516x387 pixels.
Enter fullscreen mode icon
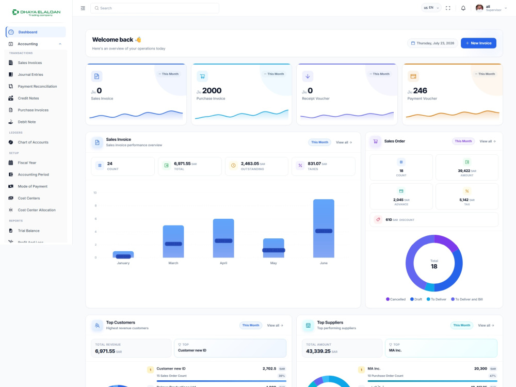coord(448,8)
